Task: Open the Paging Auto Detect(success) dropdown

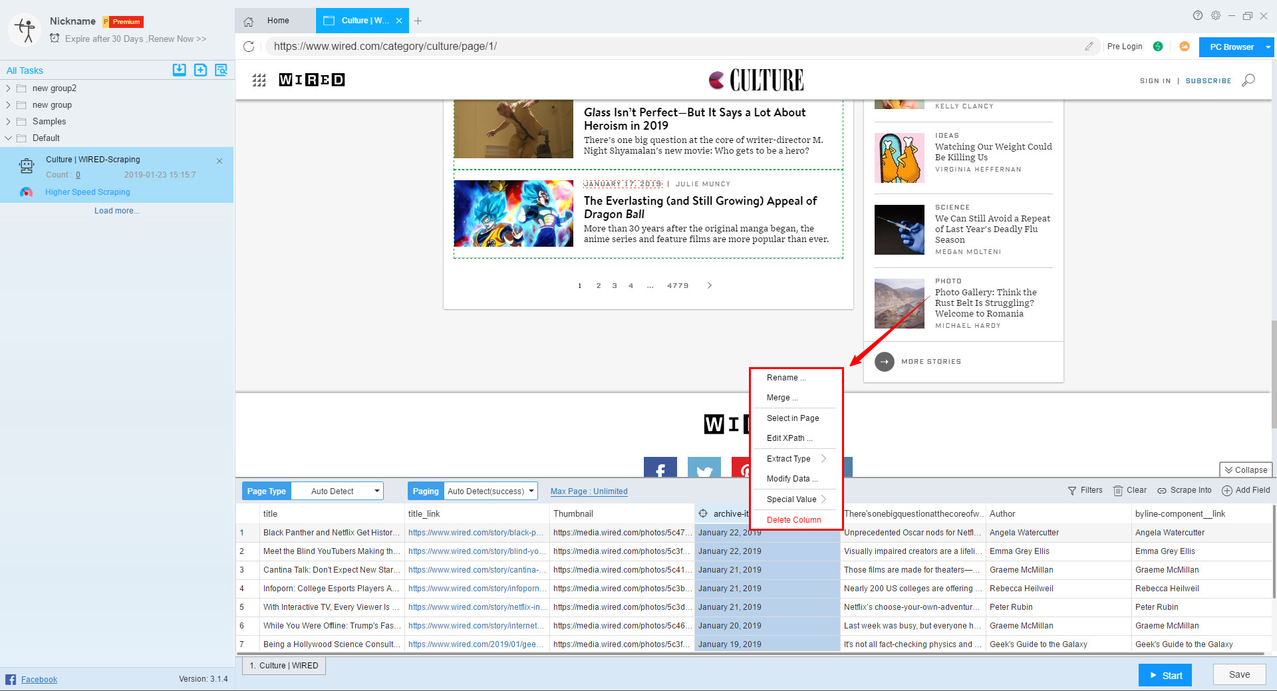Action: click(491, 491)
